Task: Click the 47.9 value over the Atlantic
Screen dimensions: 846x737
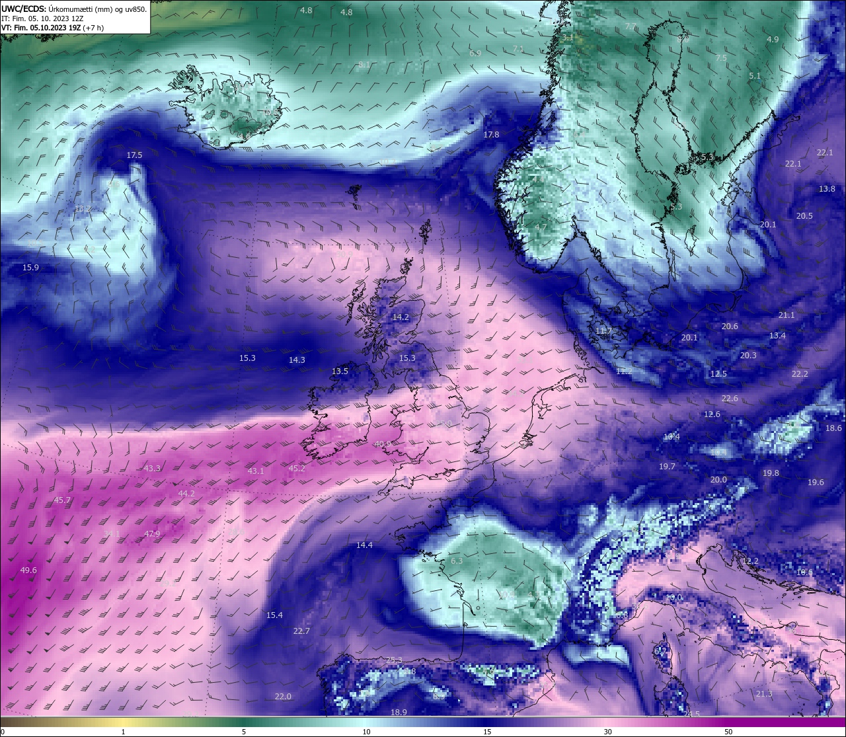Action: coord(152,533)
